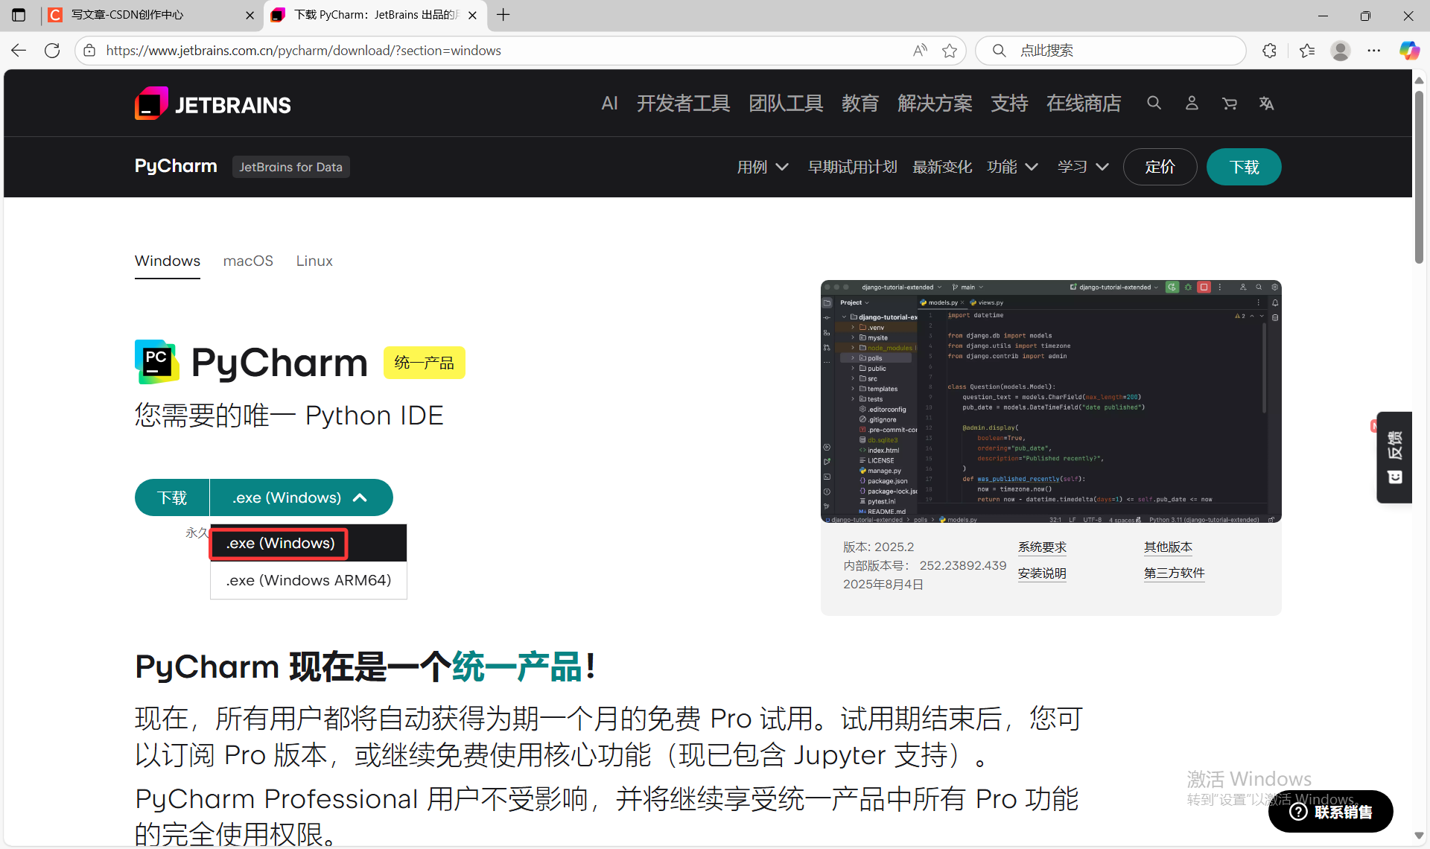Open the site search magnifier icon

pyautogui.click(x=1154, y=104)
